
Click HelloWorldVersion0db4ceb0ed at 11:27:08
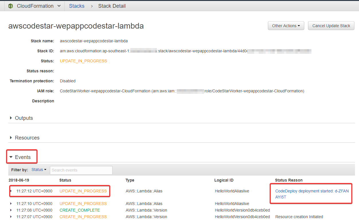pyautogui.click(x=242, y=210)
